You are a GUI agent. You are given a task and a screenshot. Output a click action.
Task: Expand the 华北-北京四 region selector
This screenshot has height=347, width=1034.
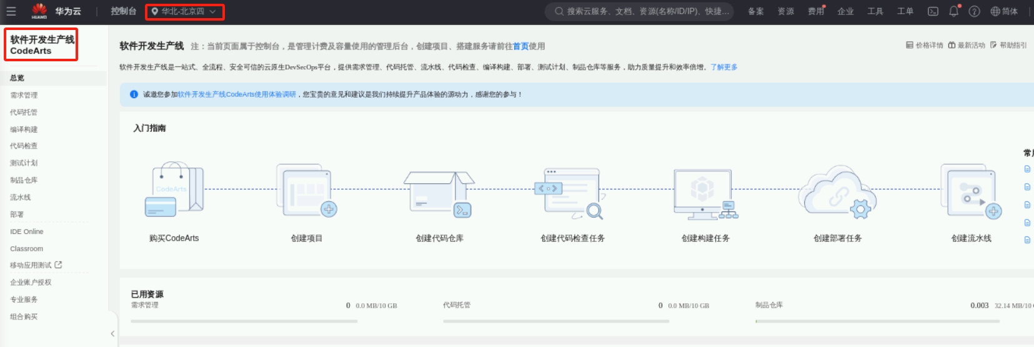click(x=184, y=11)
